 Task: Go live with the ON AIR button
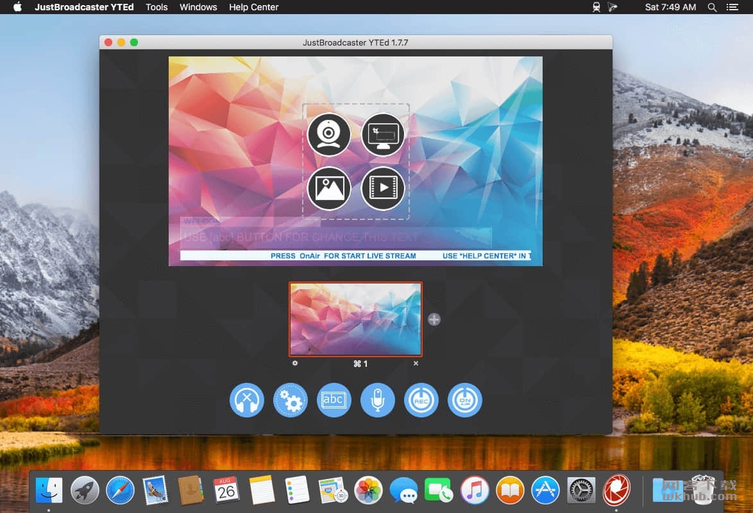(465, 399)
